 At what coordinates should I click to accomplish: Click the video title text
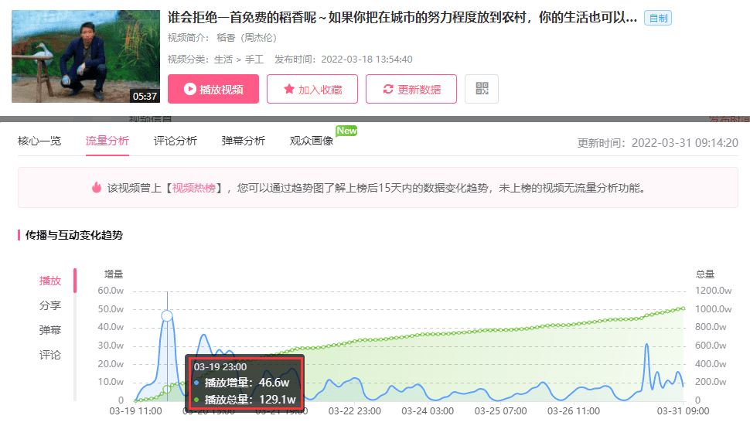402,18
